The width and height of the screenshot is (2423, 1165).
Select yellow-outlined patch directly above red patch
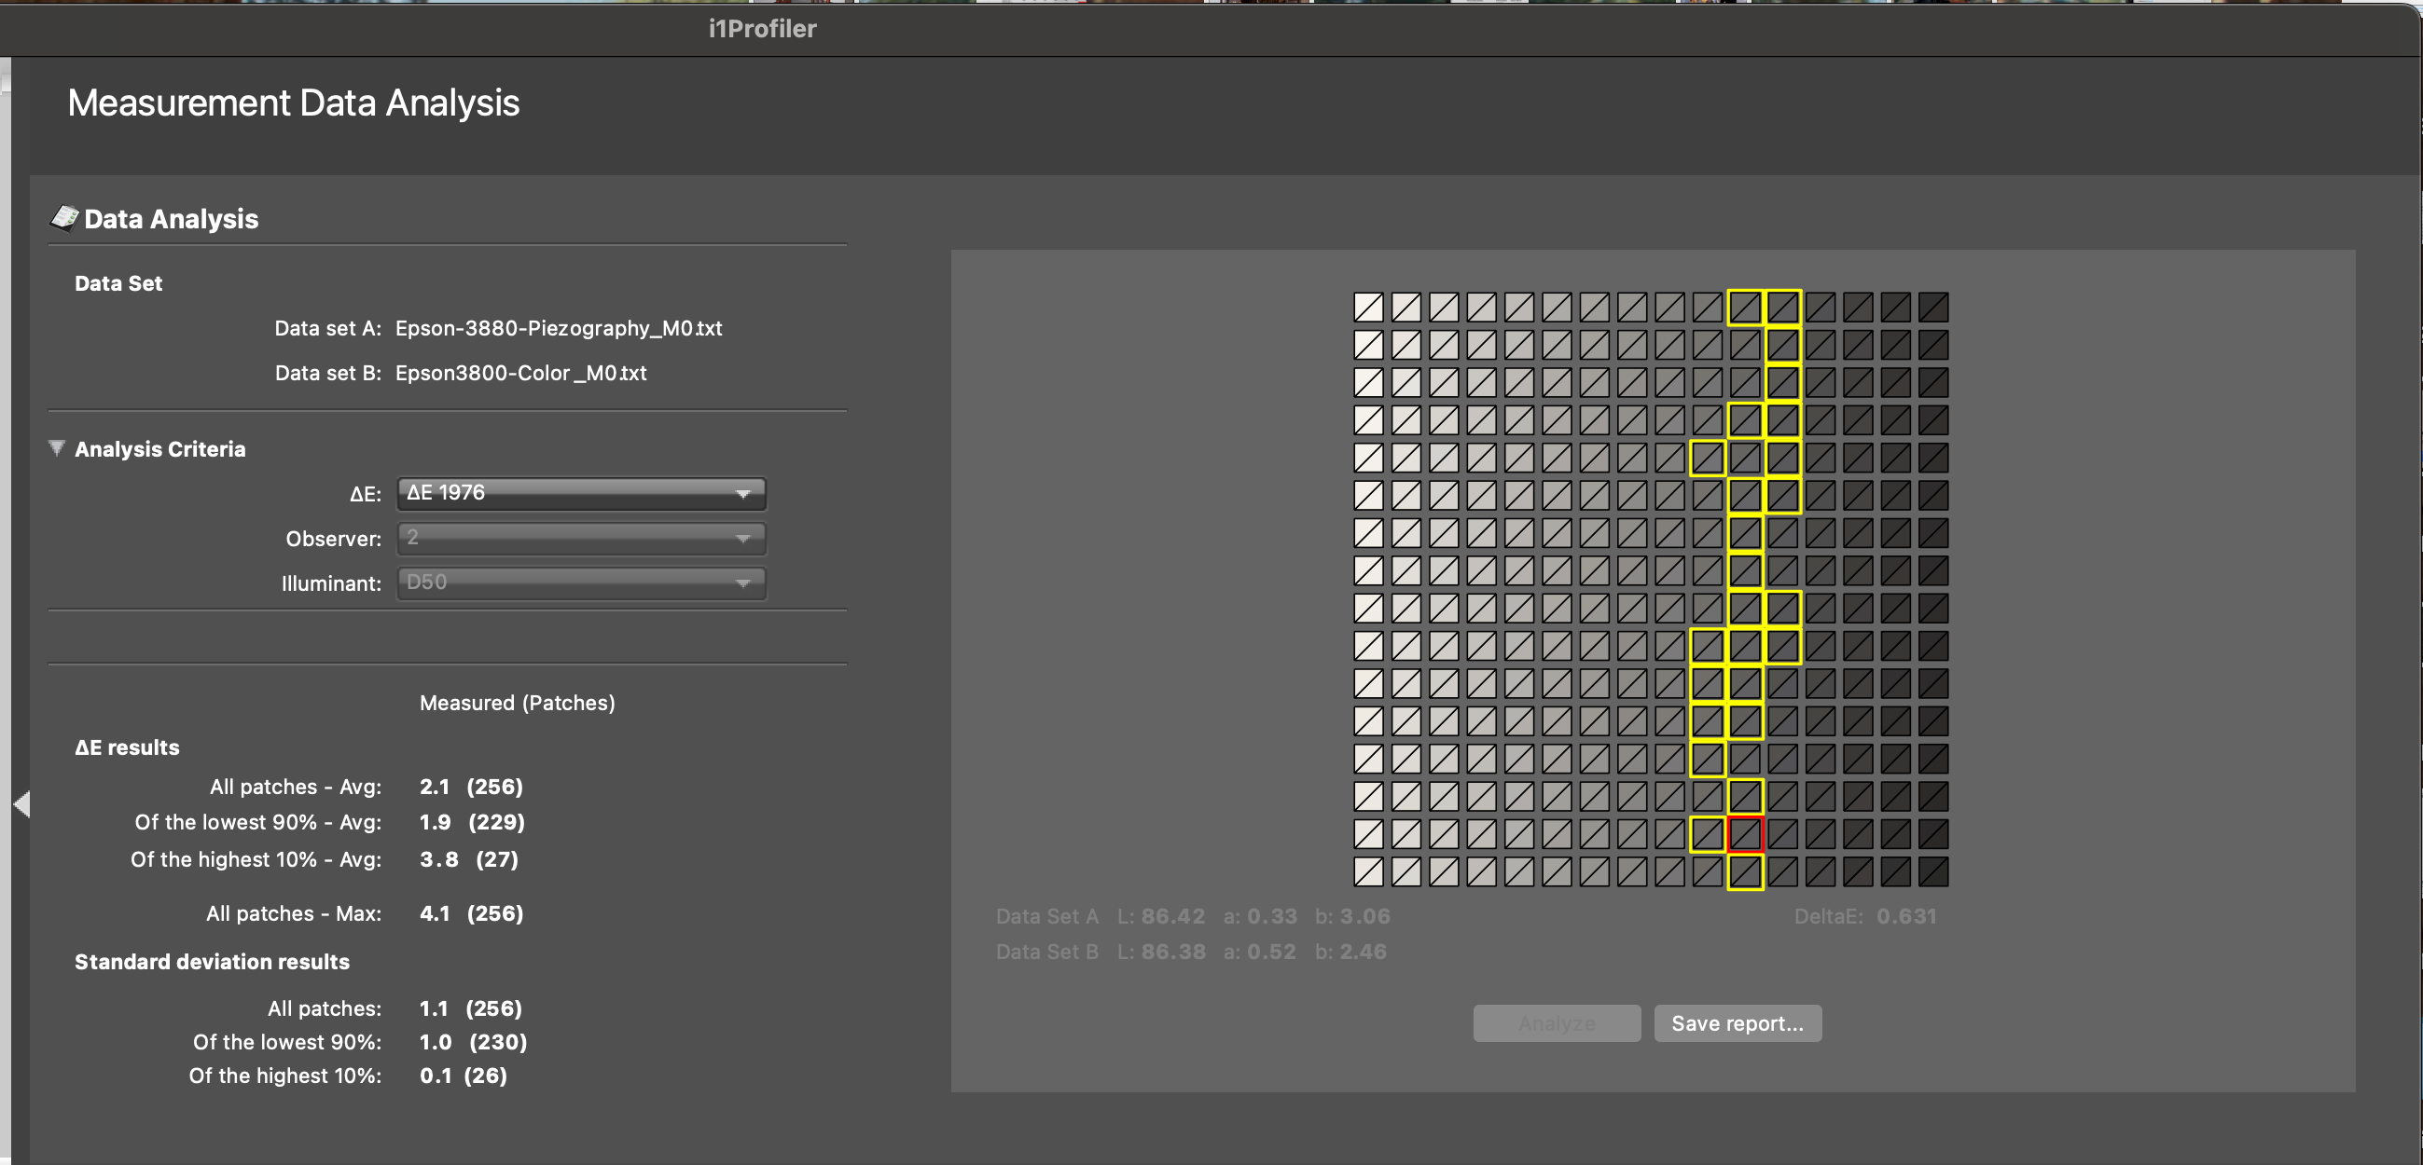1745,797
